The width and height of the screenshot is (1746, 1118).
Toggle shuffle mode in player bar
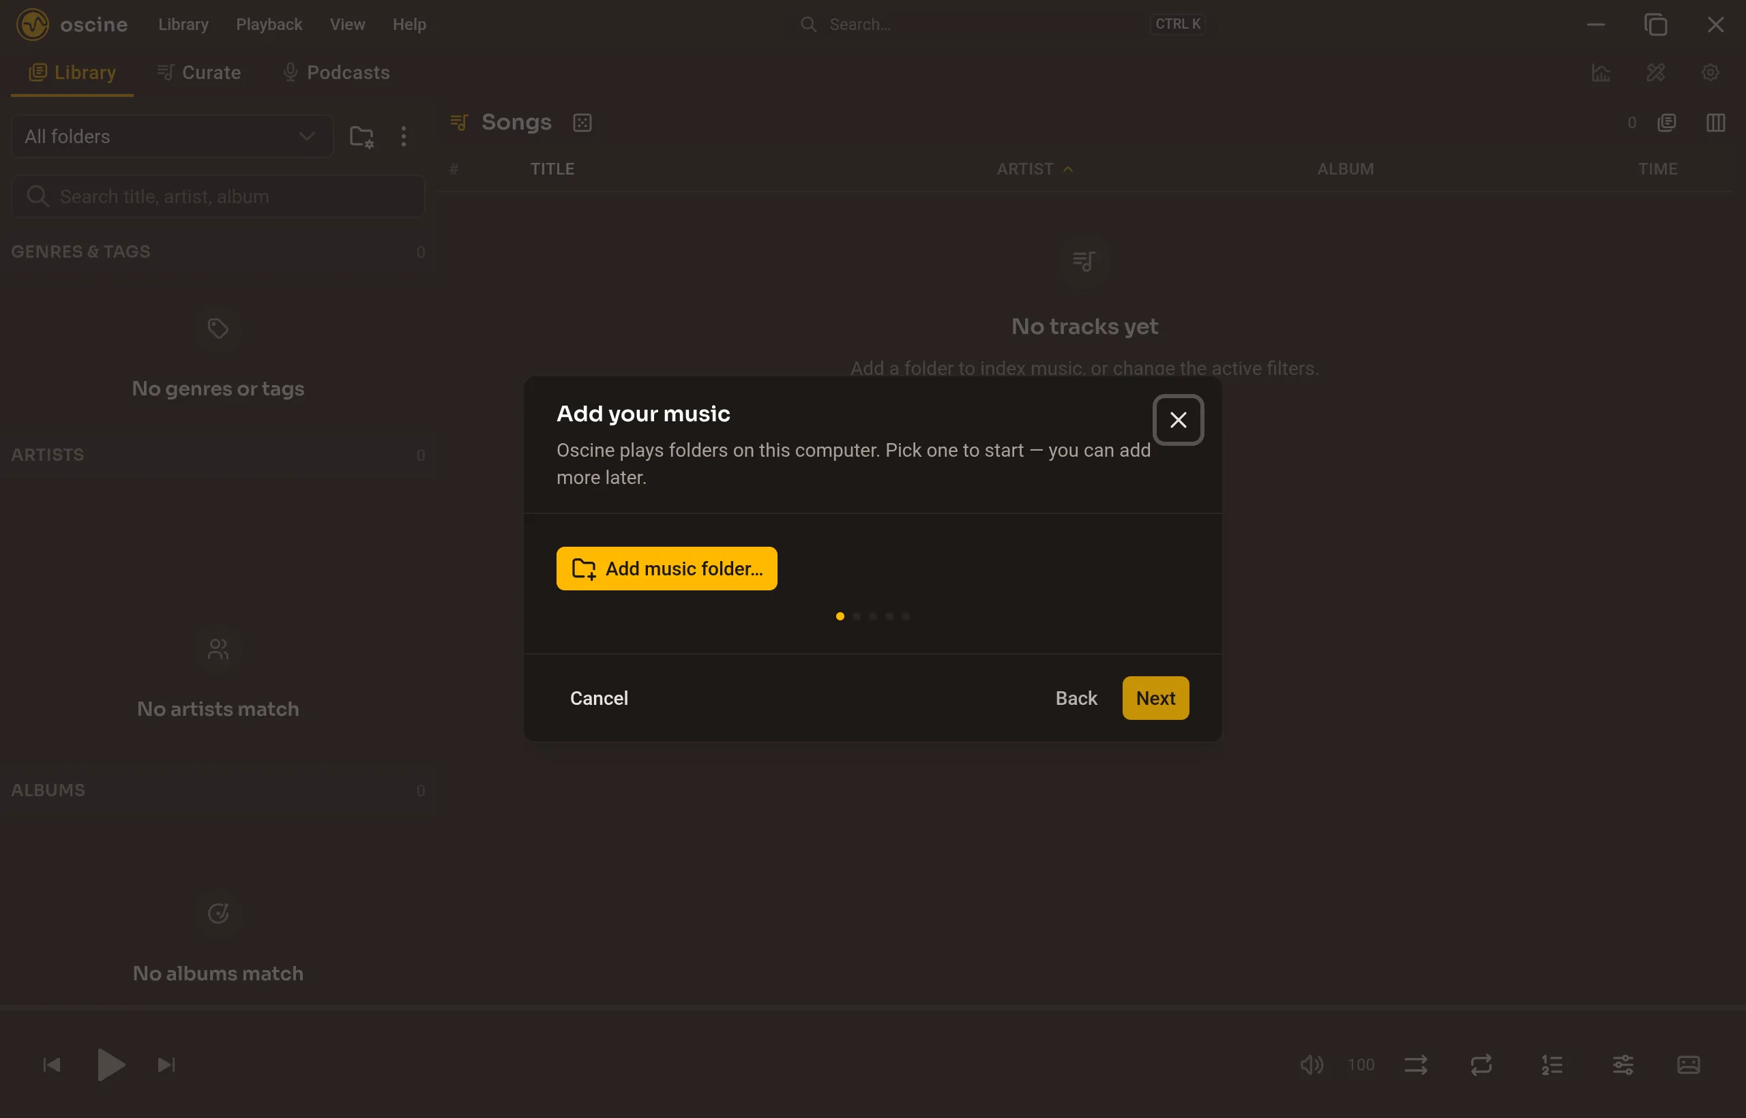[1415, 1065]
